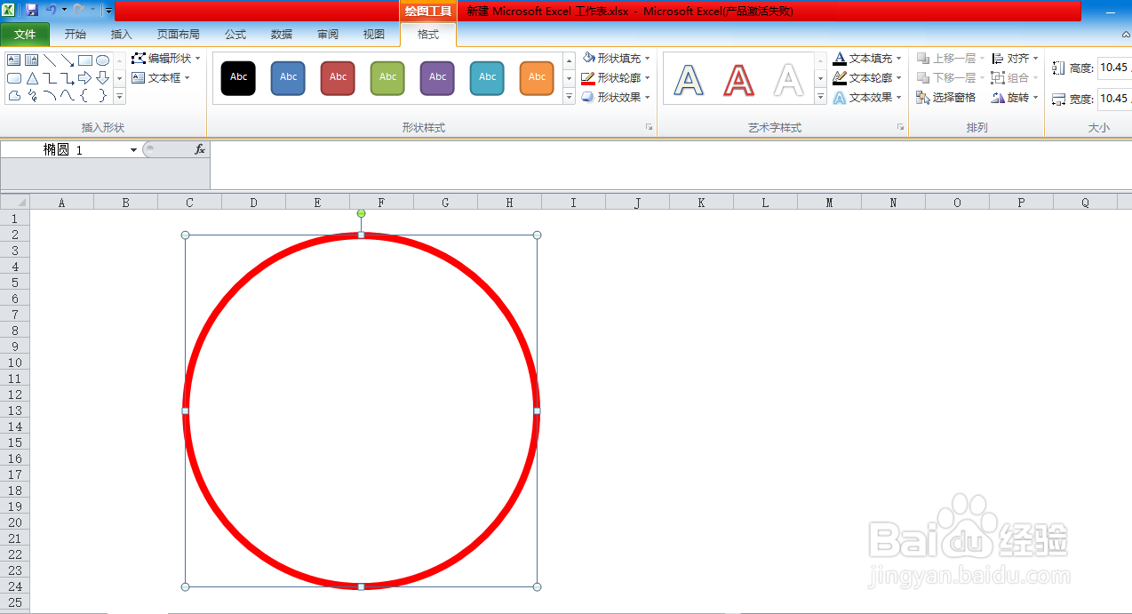Open the Text Outline (文本轮廓) dropdown
This screenshot has height=614, width=1132.
tap(868, 78)
